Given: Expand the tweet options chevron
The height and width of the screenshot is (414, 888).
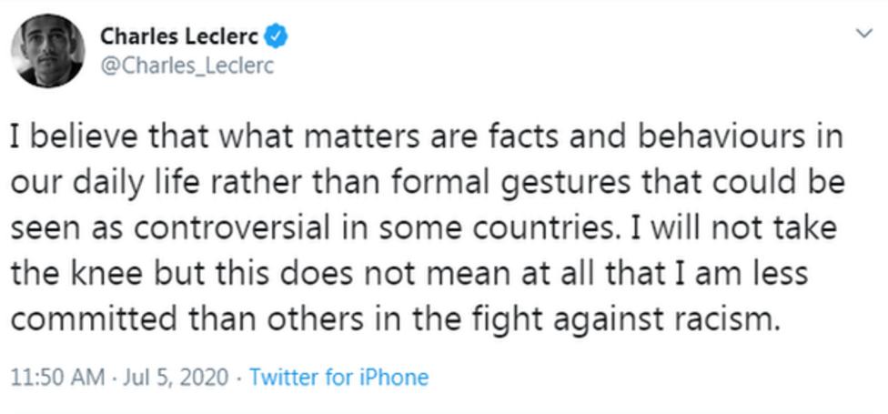Looking at the screenshot, I should pyautogui.click(x=864, y=34).
